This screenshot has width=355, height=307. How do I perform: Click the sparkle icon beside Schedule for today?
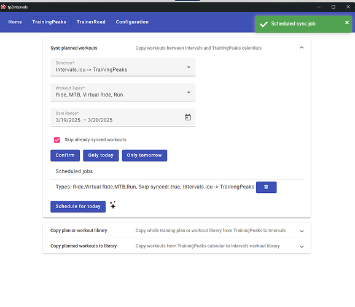tap(112, 205)
